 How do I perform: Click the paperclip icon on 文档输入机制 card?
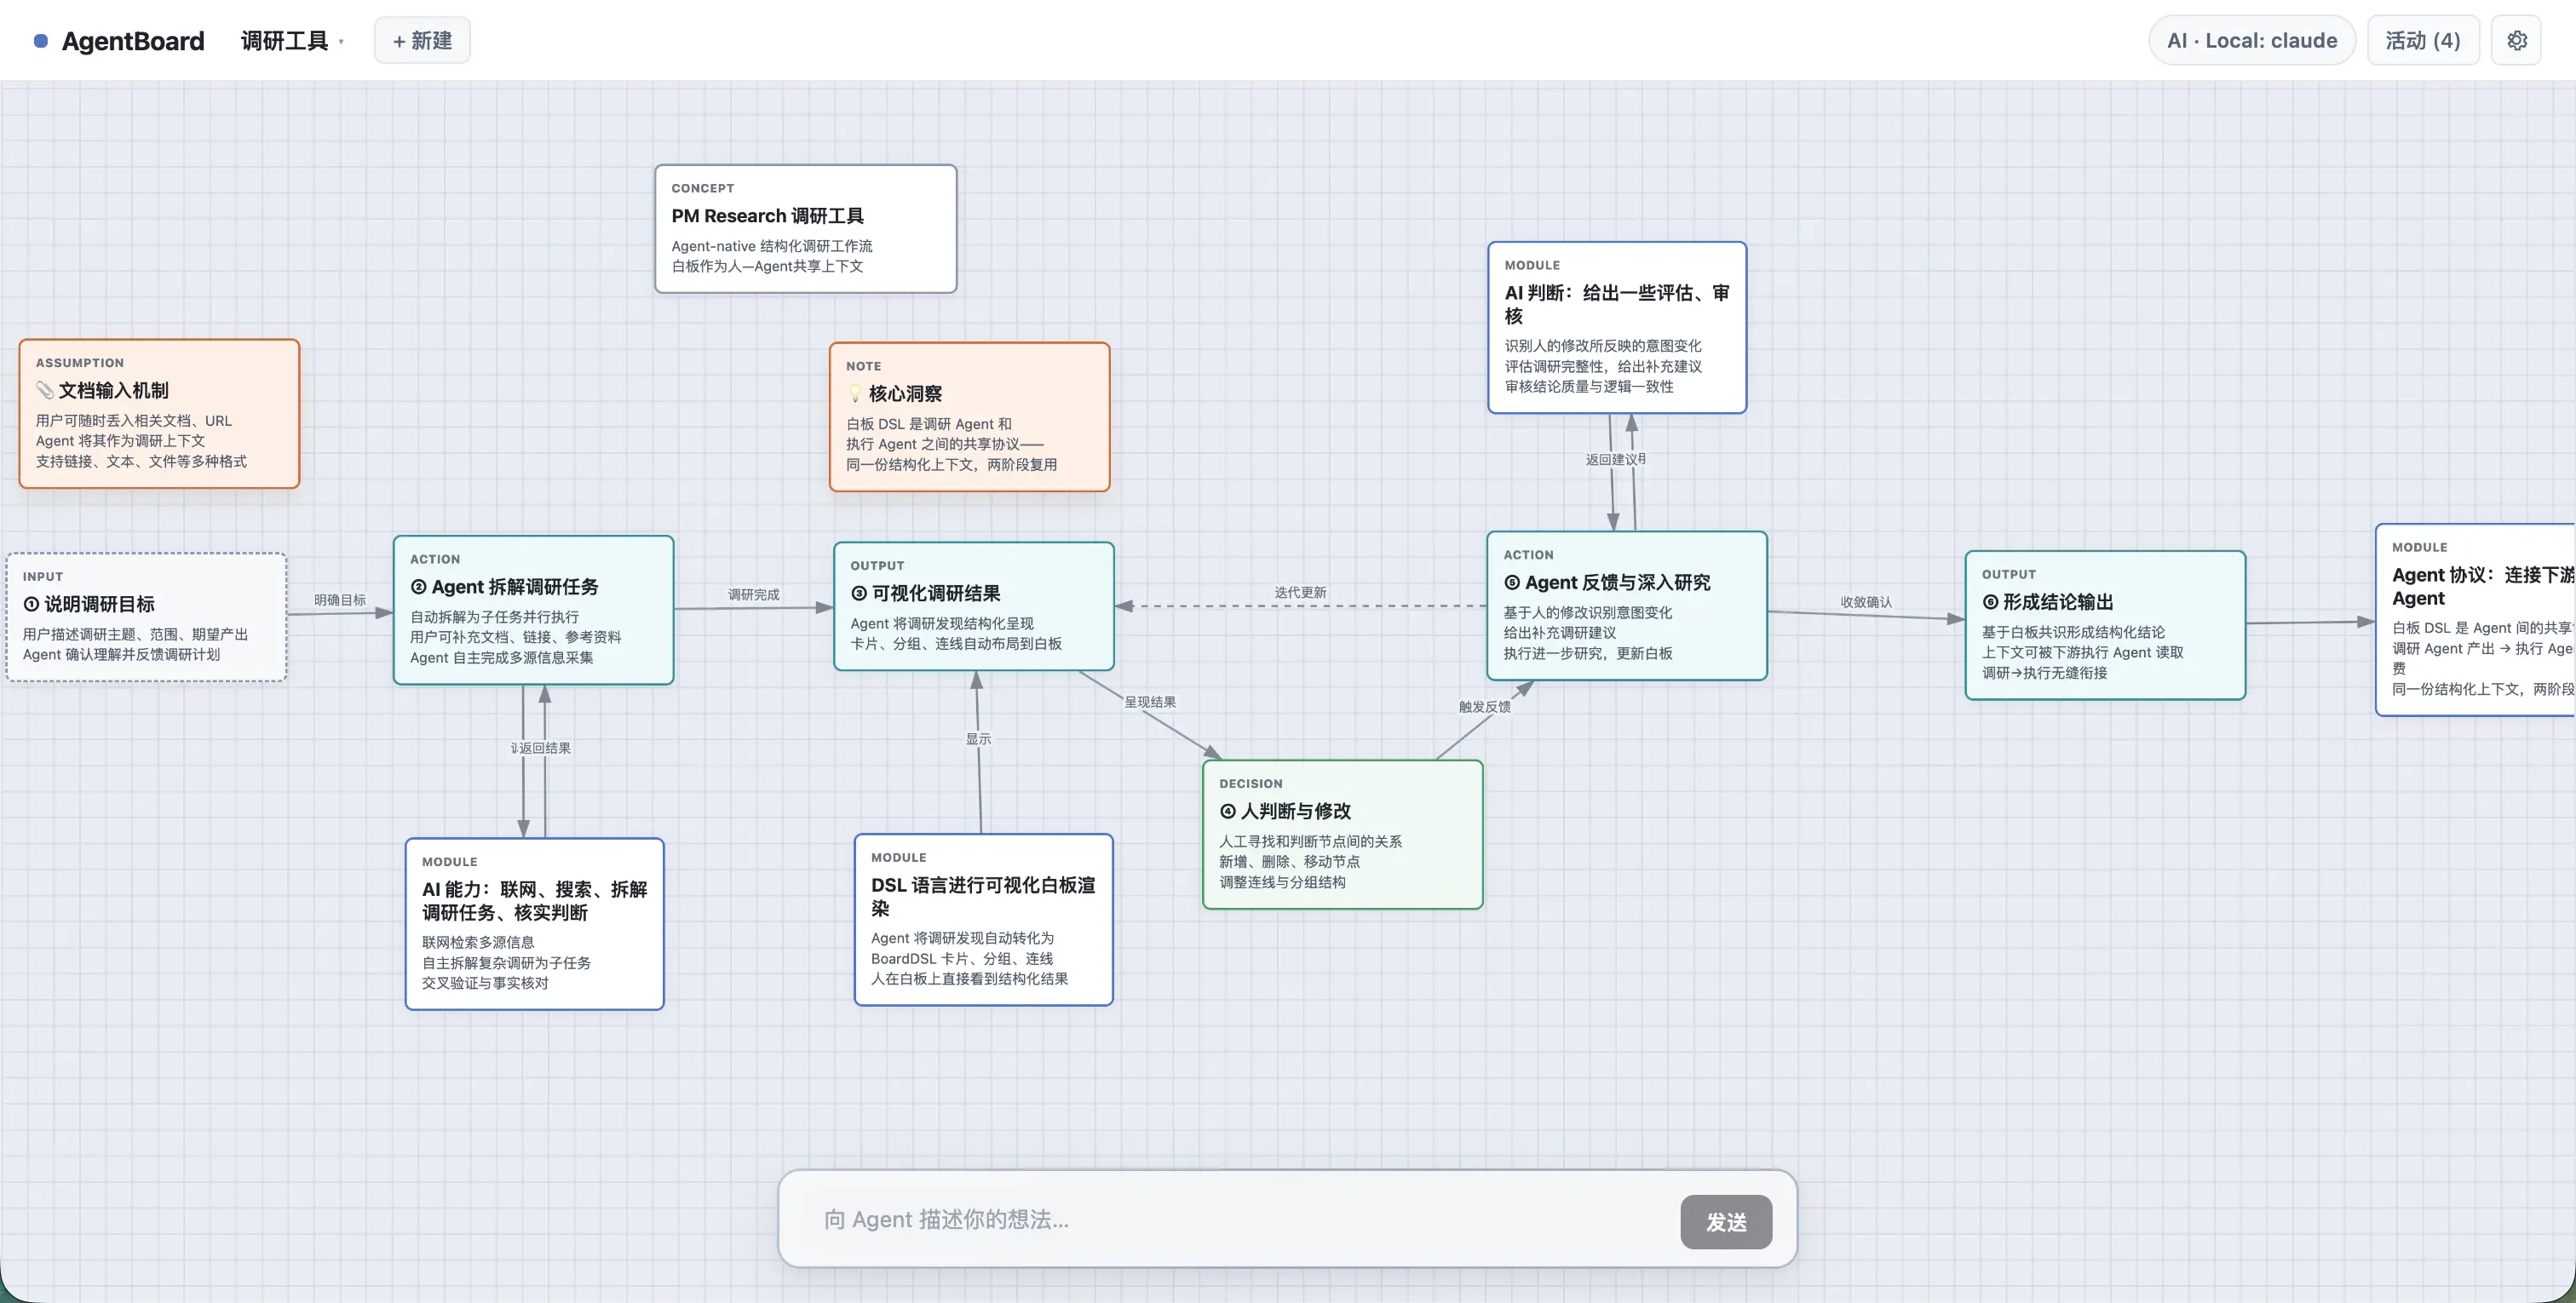click(x=45, y=390)
